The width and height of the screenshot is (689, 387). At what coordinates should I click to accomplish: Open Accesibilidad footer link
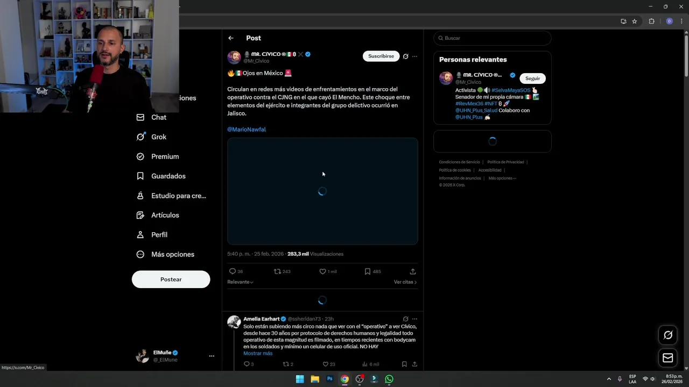(490, 170)
